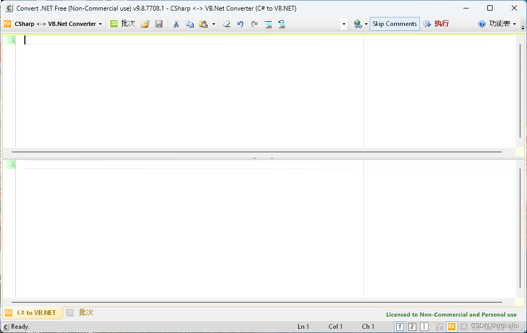Click the orange converter icon in toolbar
This screenshot has width=527, height=333.
pyautogui.click(x=7, y=24)
